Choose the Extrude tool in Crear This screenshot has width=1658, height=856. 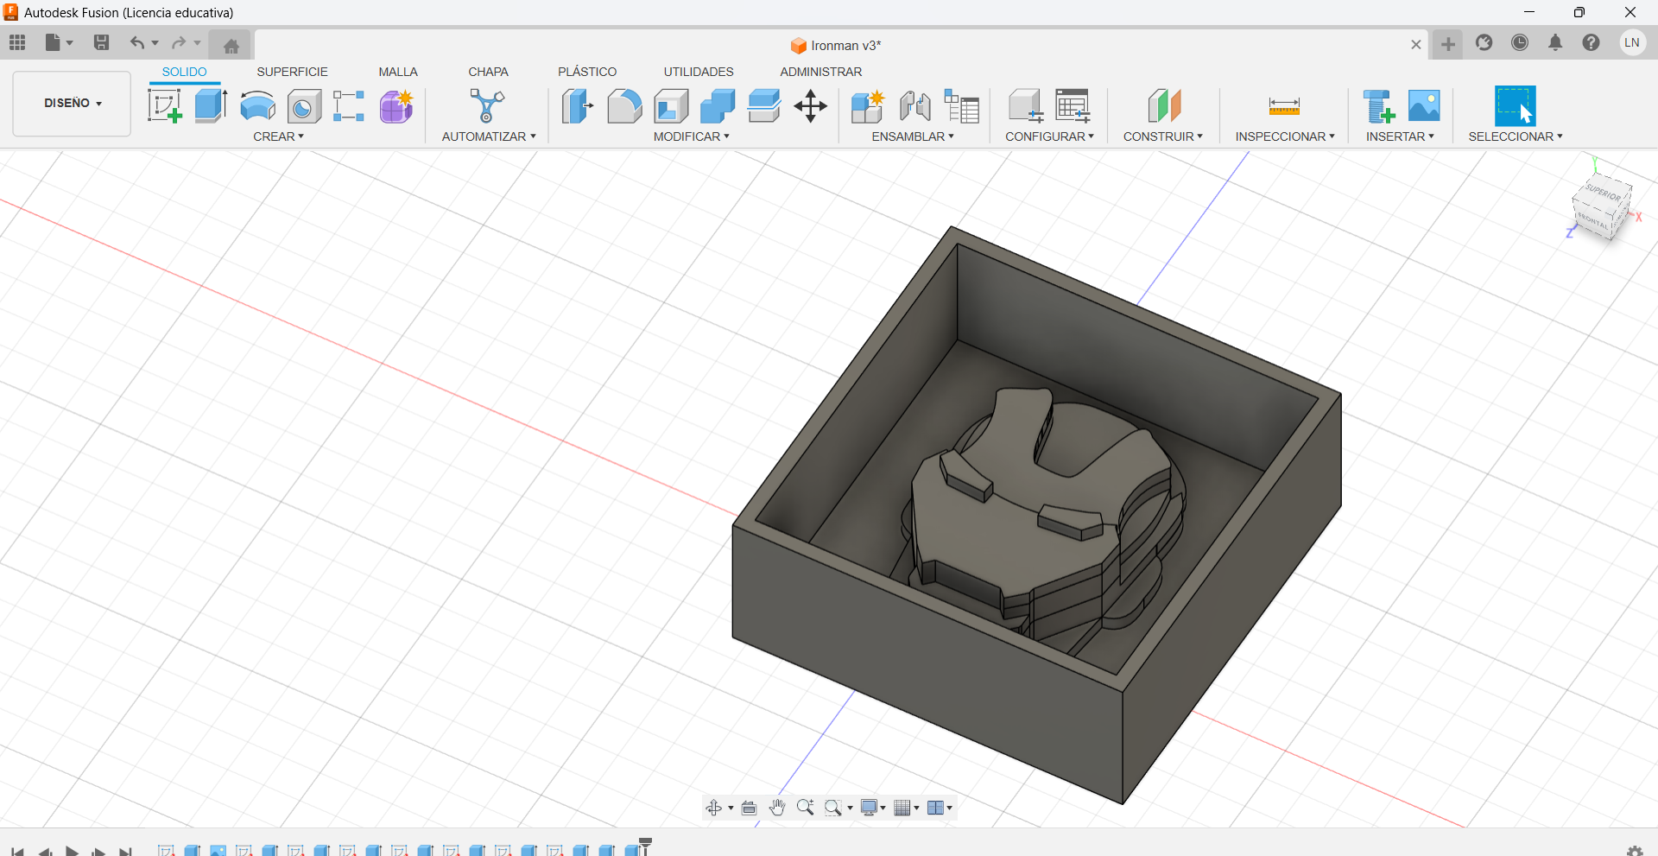coord(211,106)
